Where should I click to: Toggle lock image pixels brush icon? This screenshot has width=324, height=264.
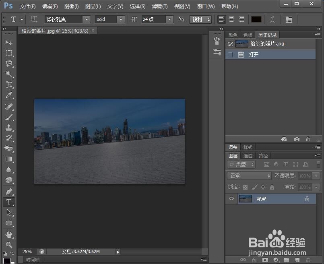coord(254,187)
